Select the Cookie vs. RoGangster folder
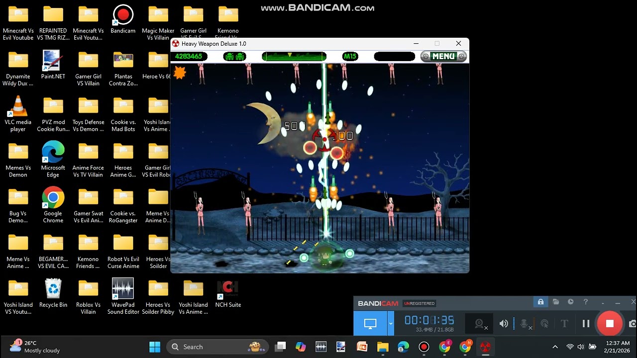This screenshot has width=637, height=358. click(x=123, y=205)
